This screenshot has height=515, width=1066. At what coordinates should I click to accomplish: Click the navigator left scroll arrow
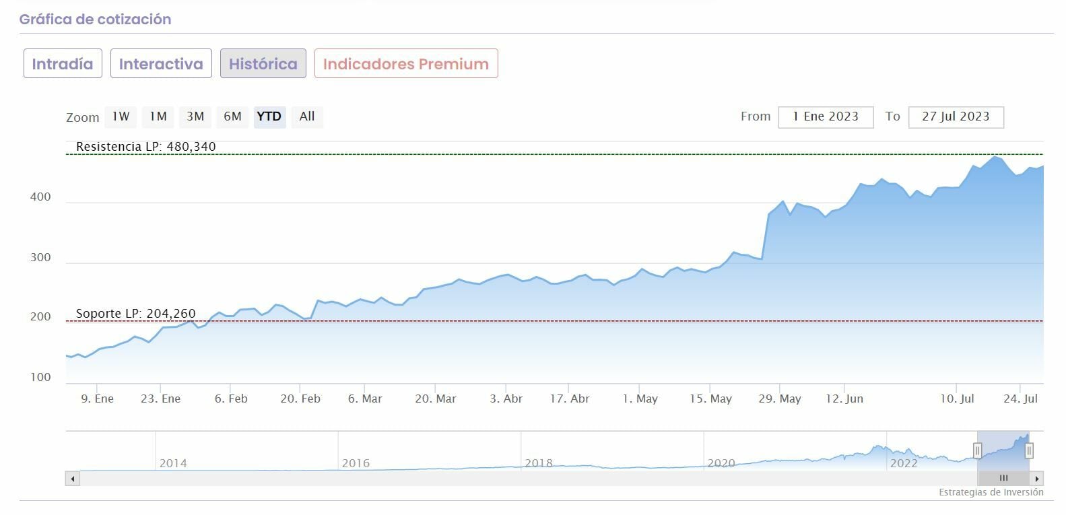[x=73, y=479]
